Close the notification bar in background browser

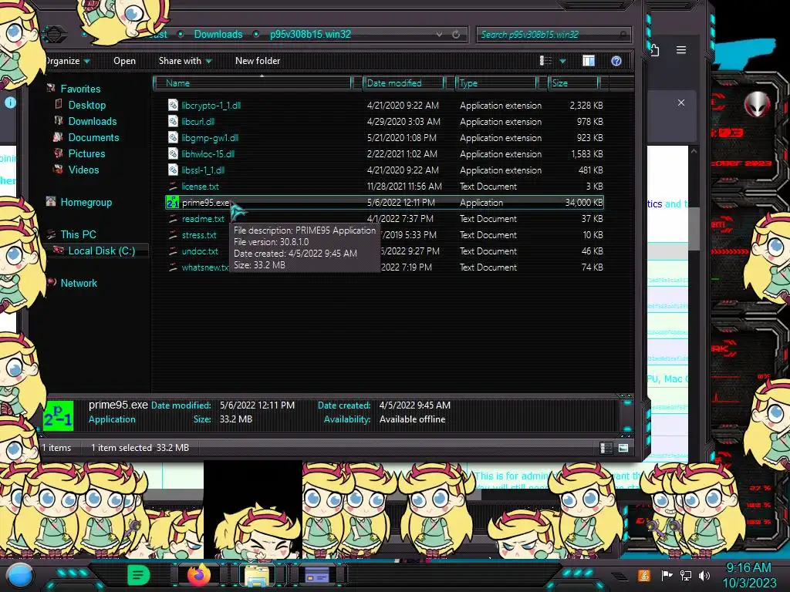(x=681, y=103)
